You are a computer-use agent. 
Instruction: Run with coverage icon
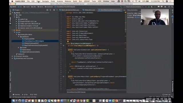[152, 7]
